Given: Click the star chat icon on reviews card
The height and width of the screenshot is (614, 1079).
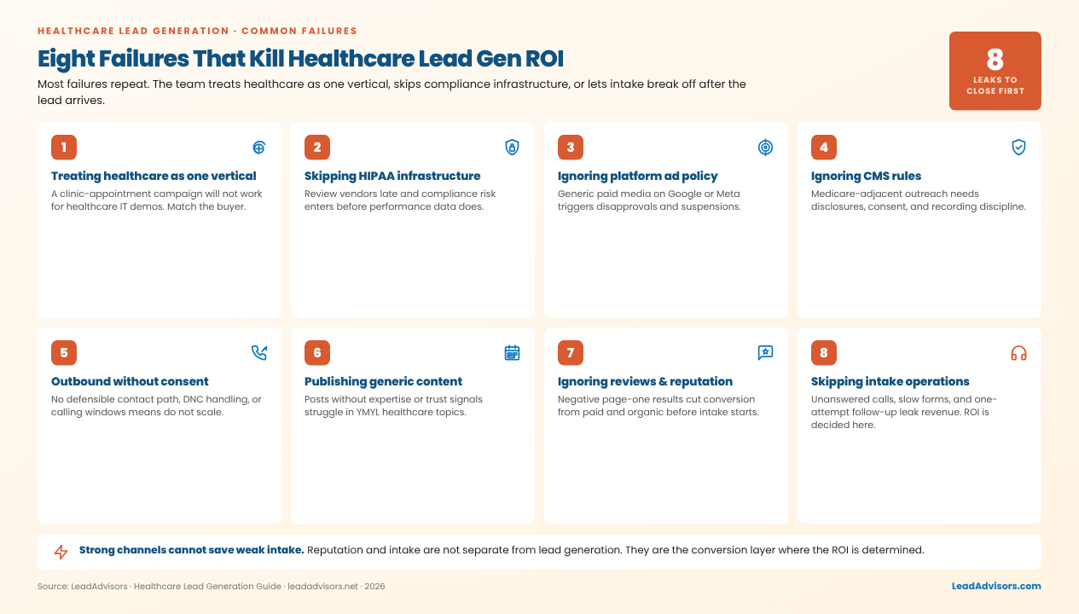Looking at the screenshot, I should [765, 353].
